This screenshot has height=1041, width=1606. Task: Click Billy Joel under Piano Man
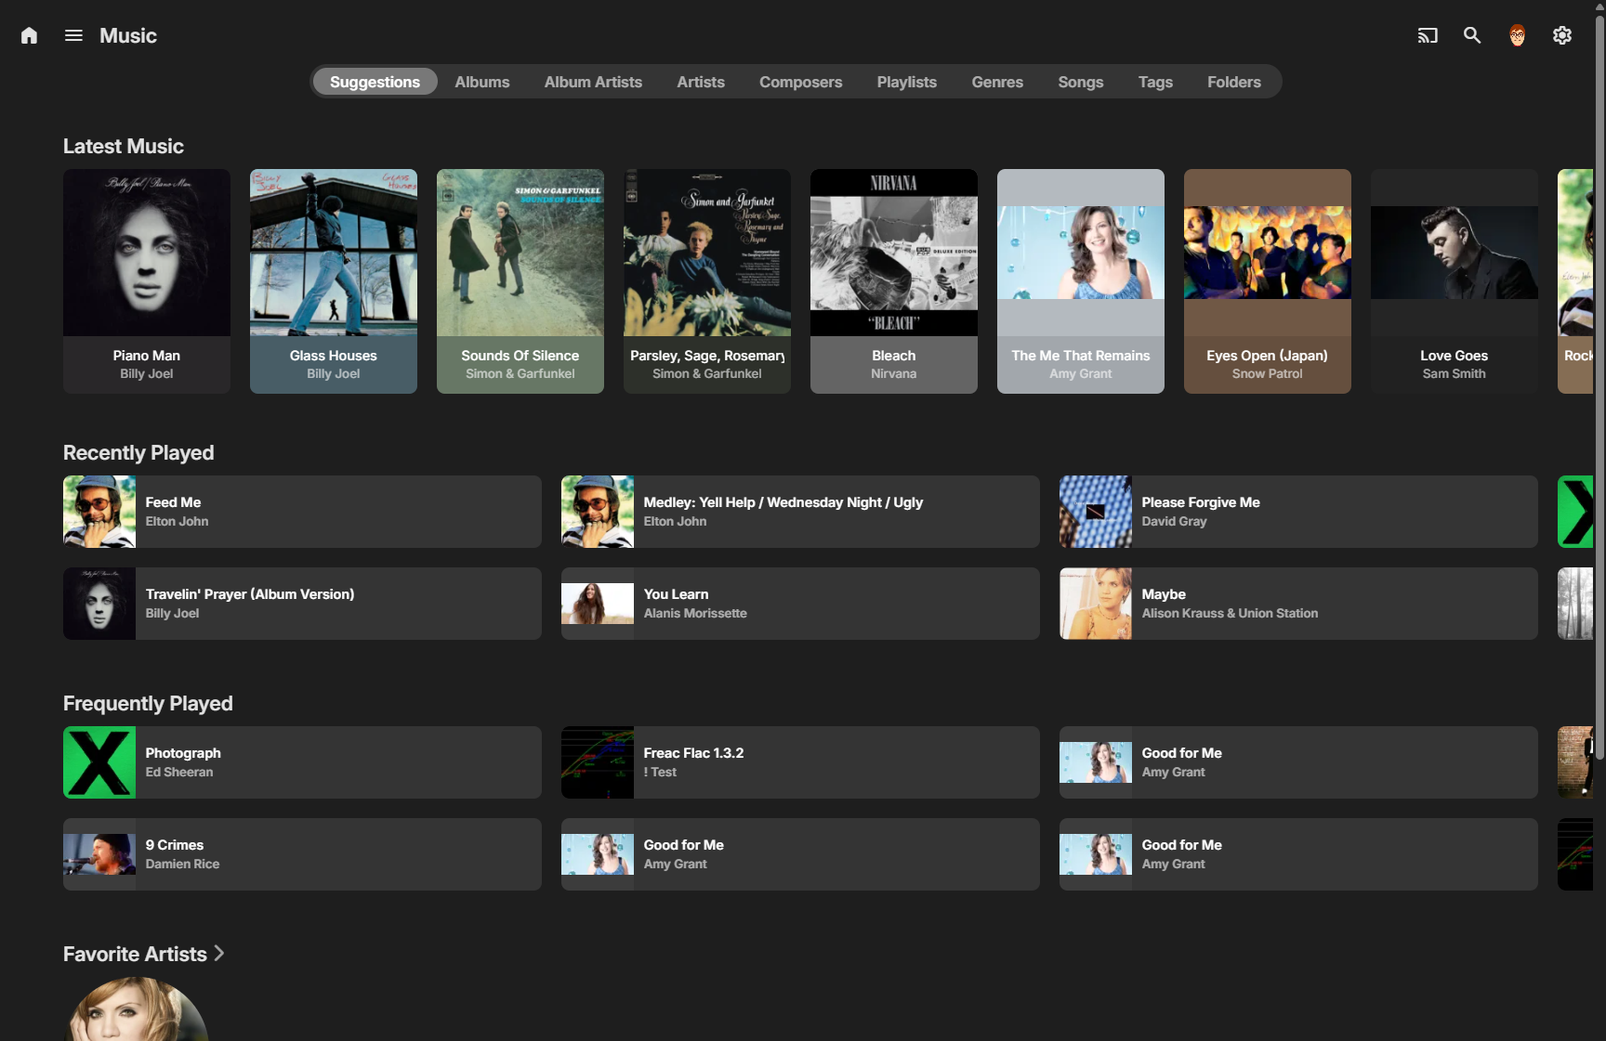point(147,373)
